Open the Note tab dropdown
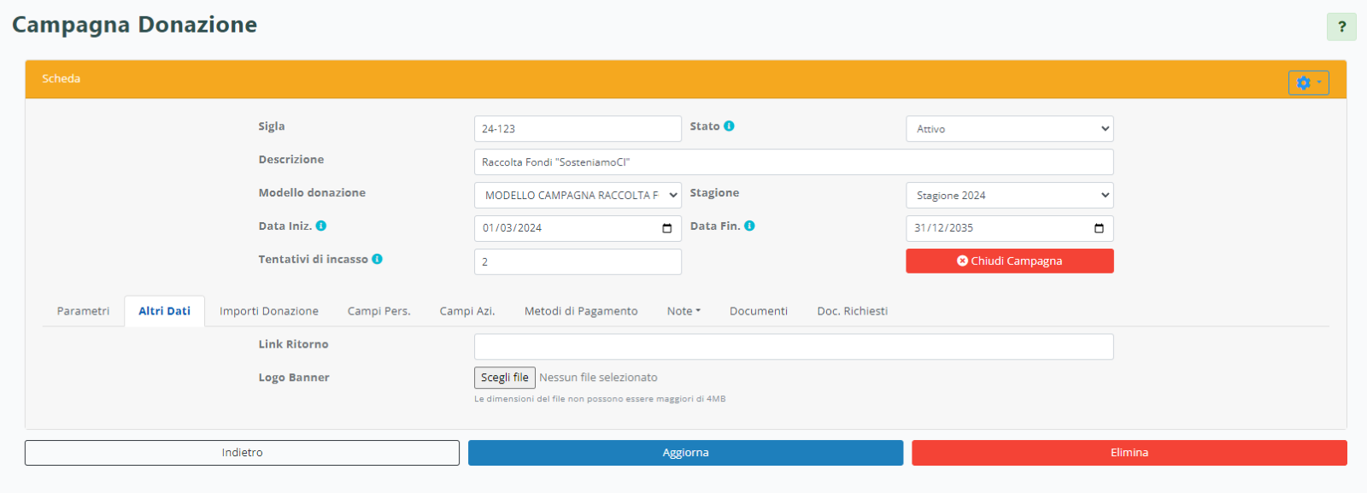The image size is (1367, 493). [683, 311]
